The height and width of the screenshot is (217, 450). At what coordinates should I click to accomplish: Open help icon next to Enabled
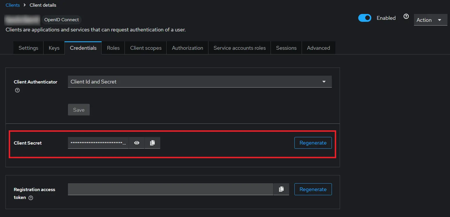pos(406,17)
